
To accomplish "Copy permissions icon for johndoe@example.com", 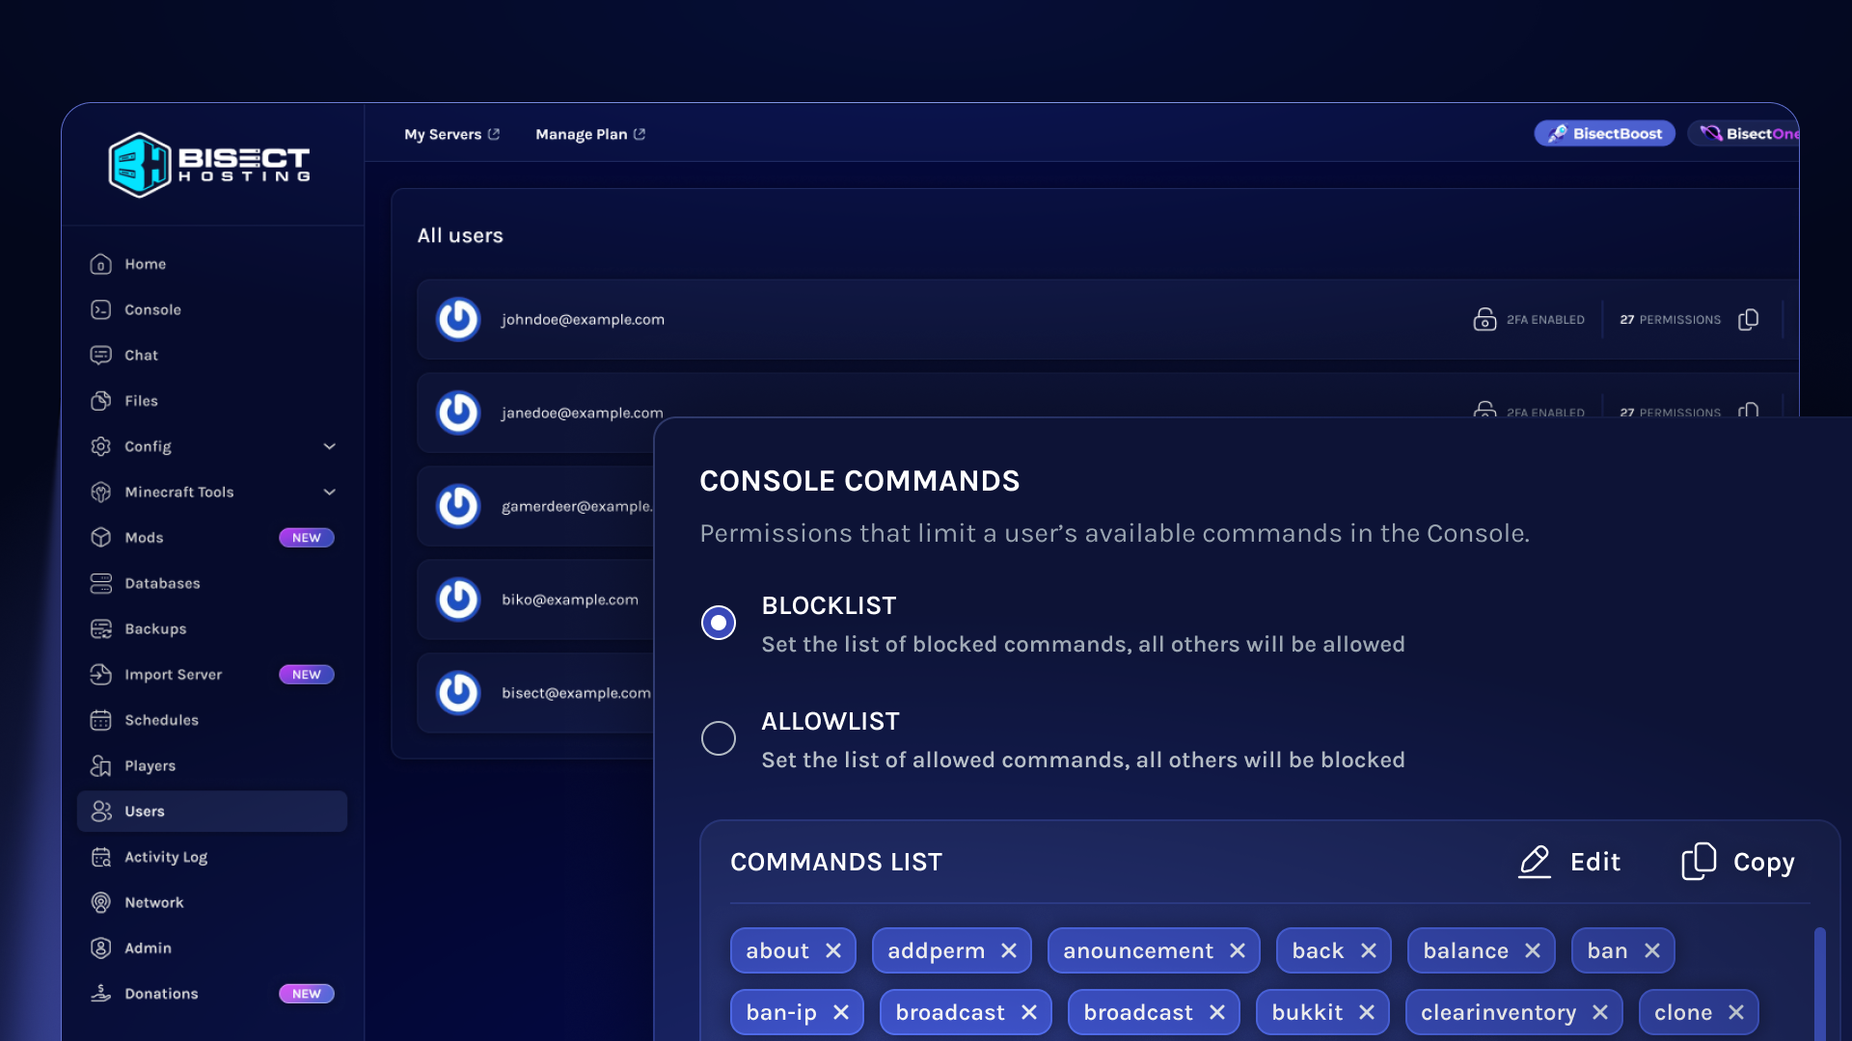I will pyautogui.click(x=1749, y=319).
